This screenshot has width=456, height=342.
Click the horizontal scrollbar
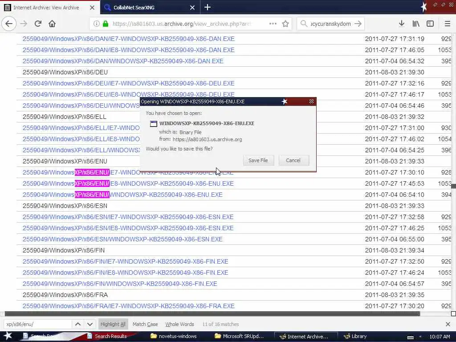pyautogui.click(x=212, y=313)
